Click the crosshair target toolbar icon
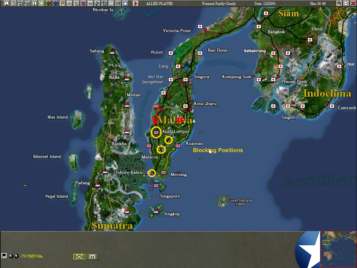Image resolution: width=357 pixels, height=268 pixels. click(x=104, y=3)
